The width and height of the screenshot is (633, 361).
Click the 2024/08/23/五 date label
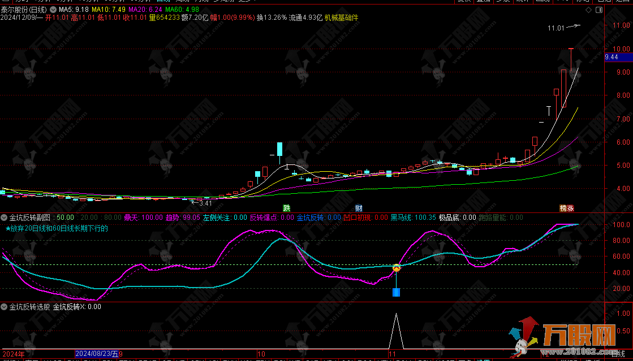pos(97,354)
